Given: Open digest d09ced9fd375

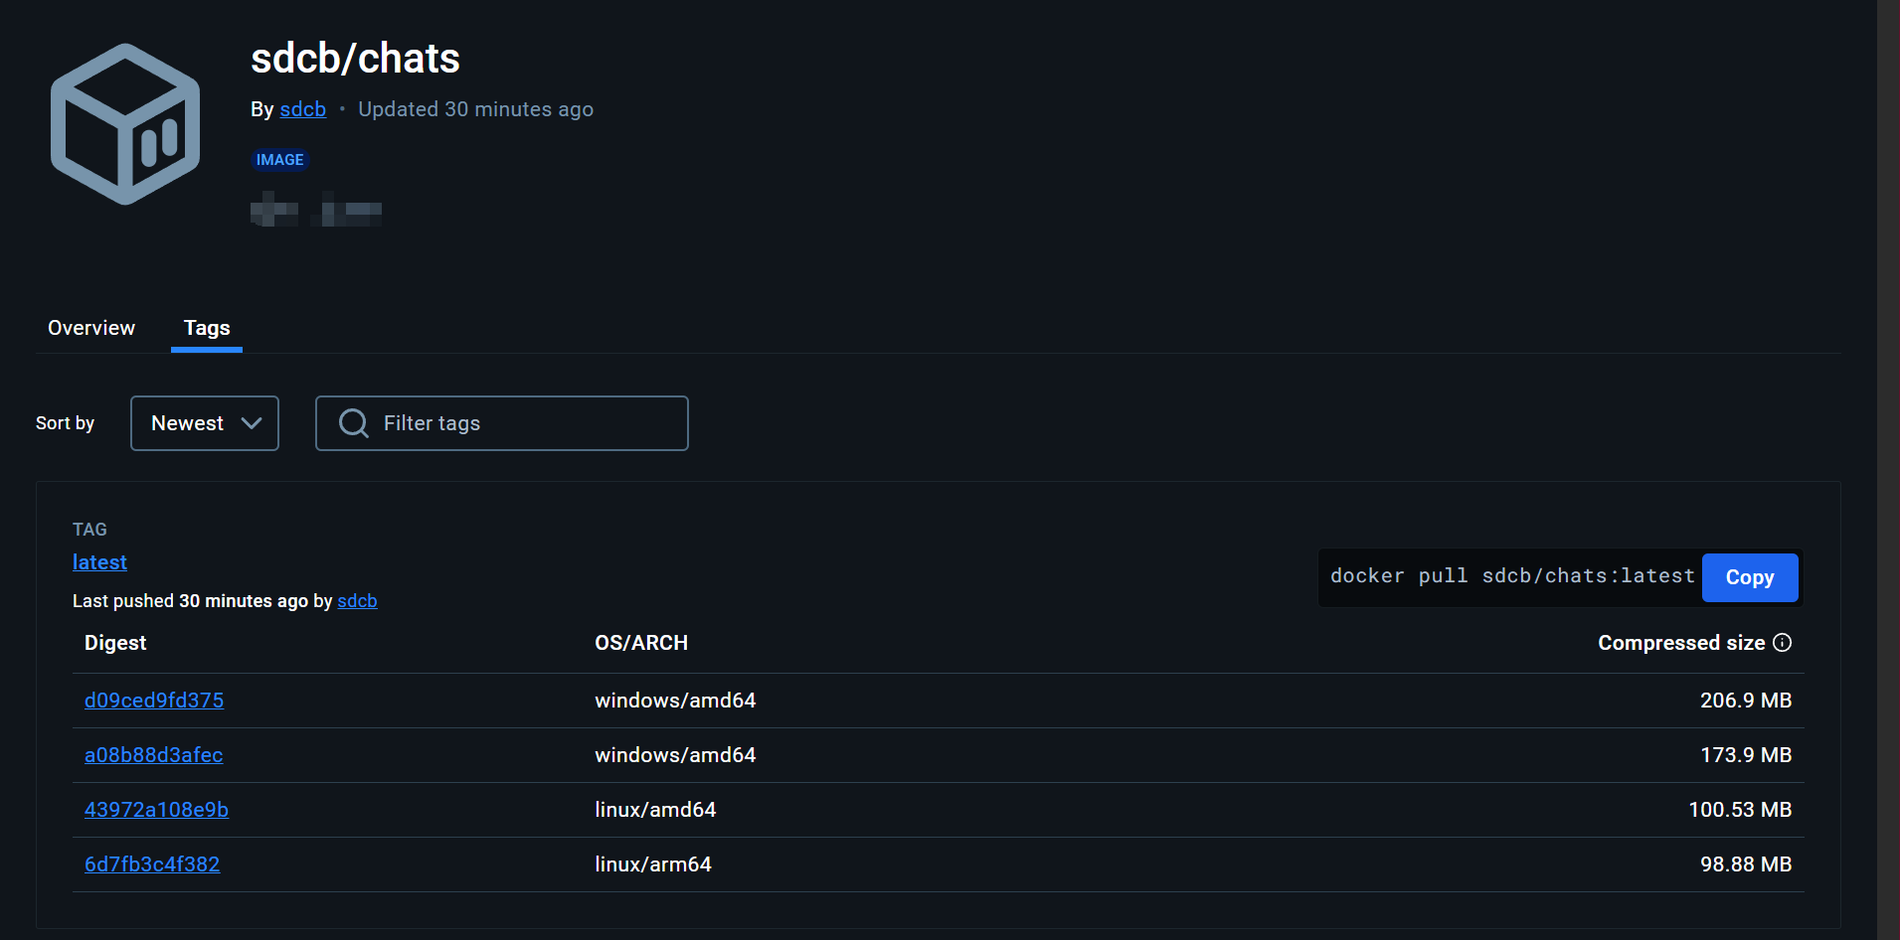Looking at the screenshot, I should tap(154, 701).
